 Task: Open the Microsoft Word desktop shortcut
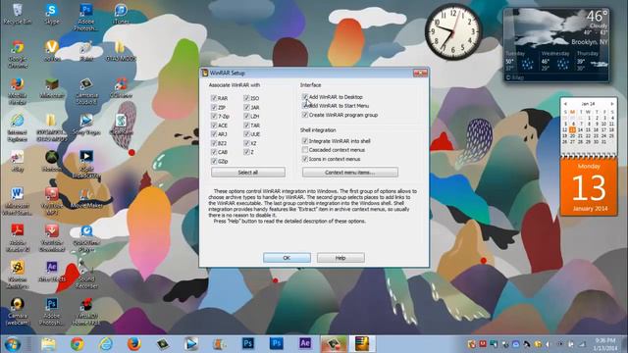[18, 201]
